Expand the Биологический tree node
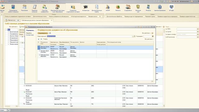This screenshot has height=112, width=199. coord(8,32)
